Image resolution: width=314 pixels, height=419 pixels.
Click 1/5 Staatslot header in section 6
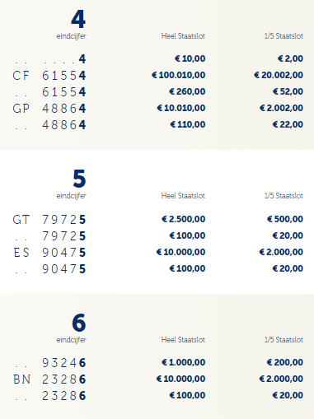tap(284, 340)
